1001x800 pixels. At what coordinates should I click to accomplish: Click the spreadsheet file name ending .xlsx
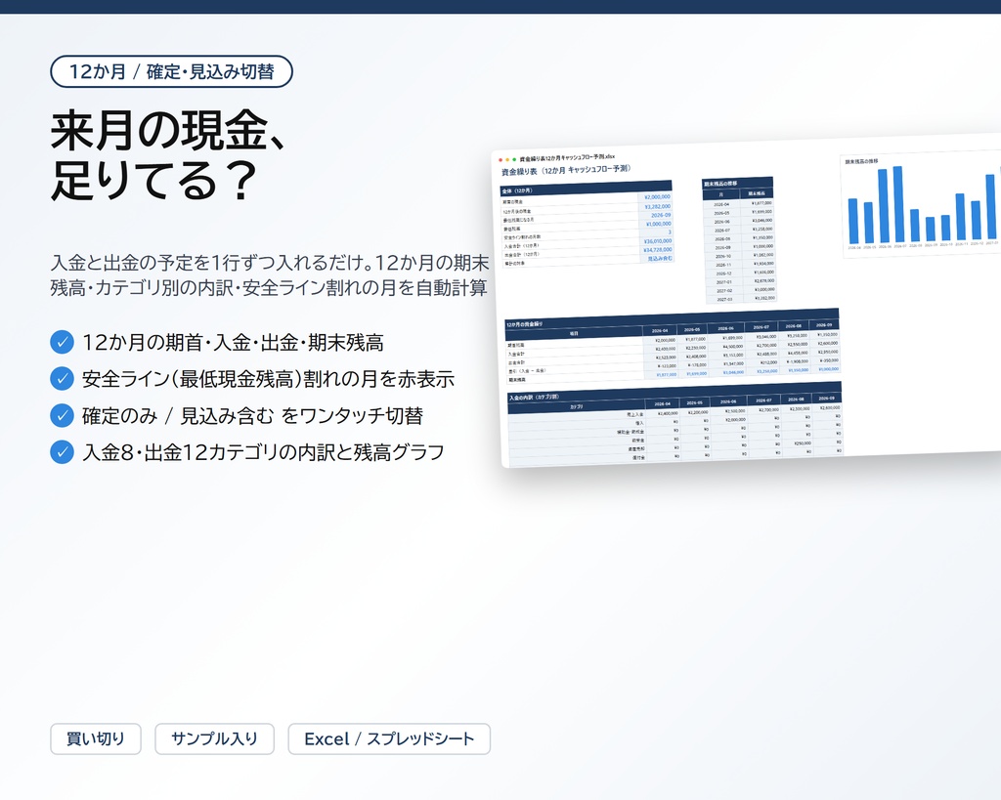pos(567,157)
